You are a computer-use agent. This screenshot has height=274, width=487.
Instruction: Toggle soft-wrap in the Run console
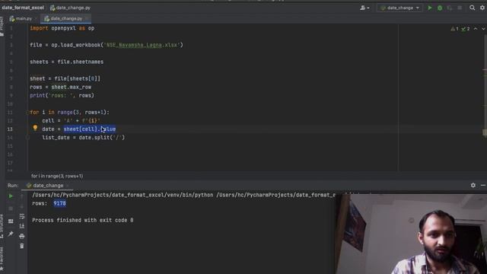[x=22, y=216]
